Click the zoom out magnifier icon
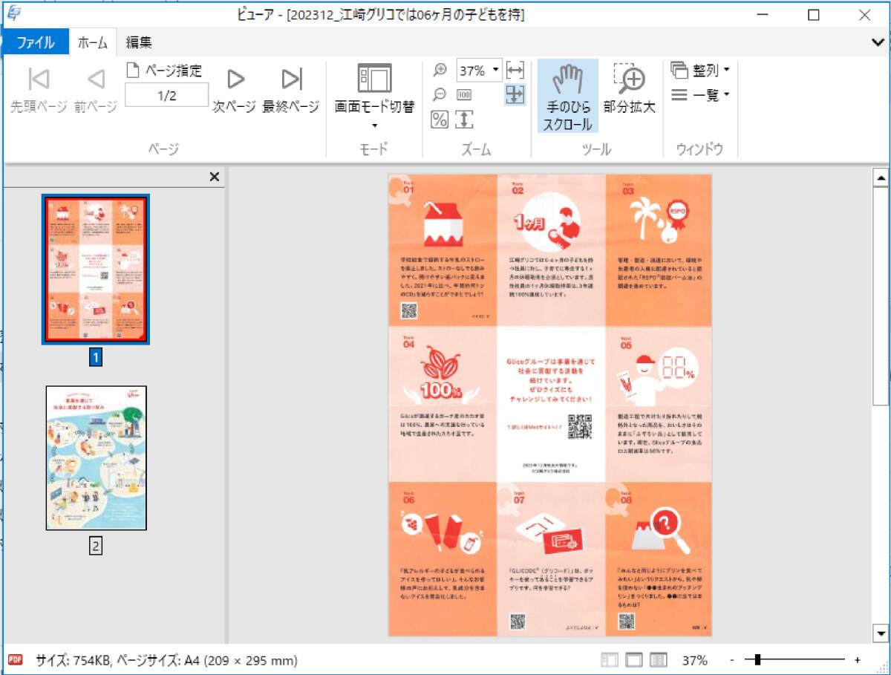 tap(440, 94)
